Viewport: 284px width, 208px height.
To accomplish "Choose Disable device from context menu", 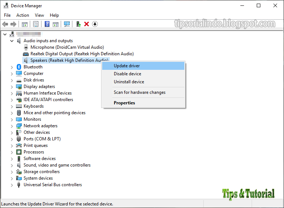I will pos(143,74).
